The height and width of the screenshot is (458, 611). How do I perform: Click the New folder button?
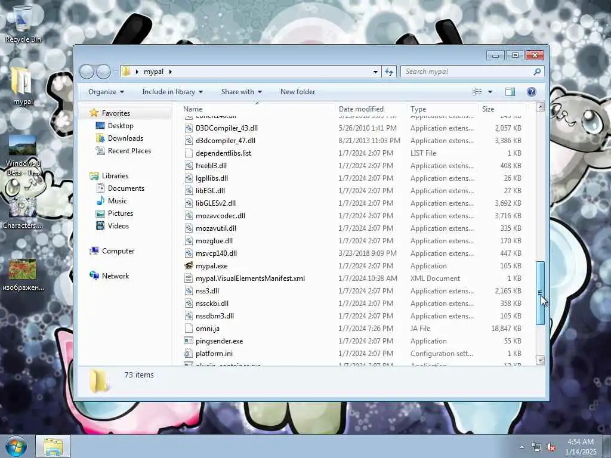pyautogui.click(x=298, y=92)
